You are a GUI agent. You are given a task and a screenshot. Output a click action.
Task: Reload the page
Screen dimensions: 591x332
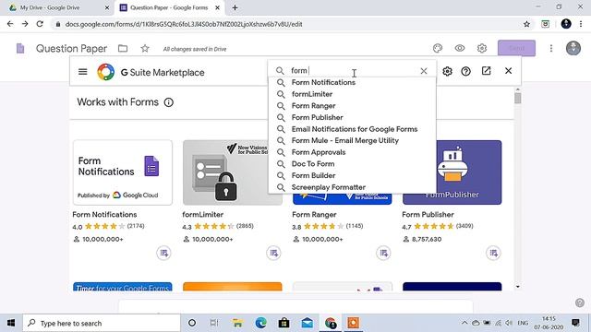tap(40, 24)
